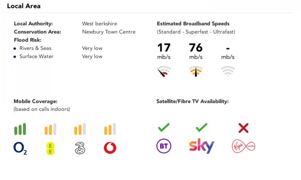Click the Newbury Town Centre text
Image resolution: width=301 pixels, height=180 pixels.
tap(109, 32)
